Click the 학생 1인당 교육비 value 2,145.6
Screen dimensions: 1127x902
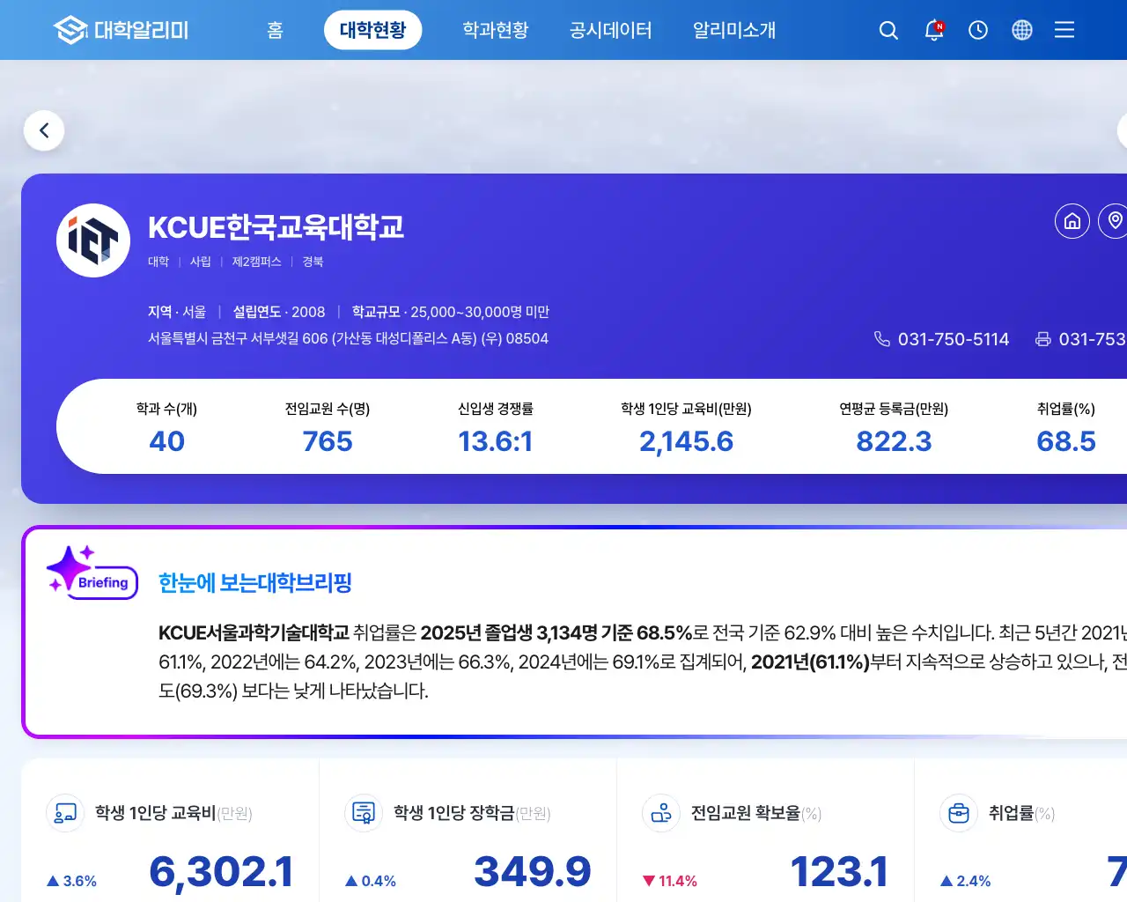tap(686, 441)
